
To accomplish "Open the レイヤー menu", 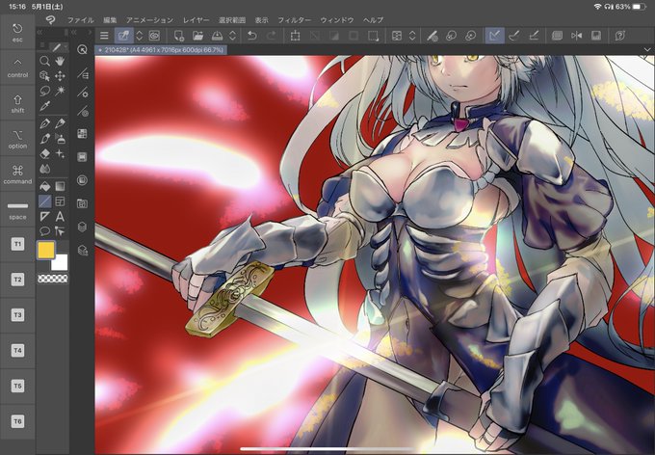I will coord(196,20).
